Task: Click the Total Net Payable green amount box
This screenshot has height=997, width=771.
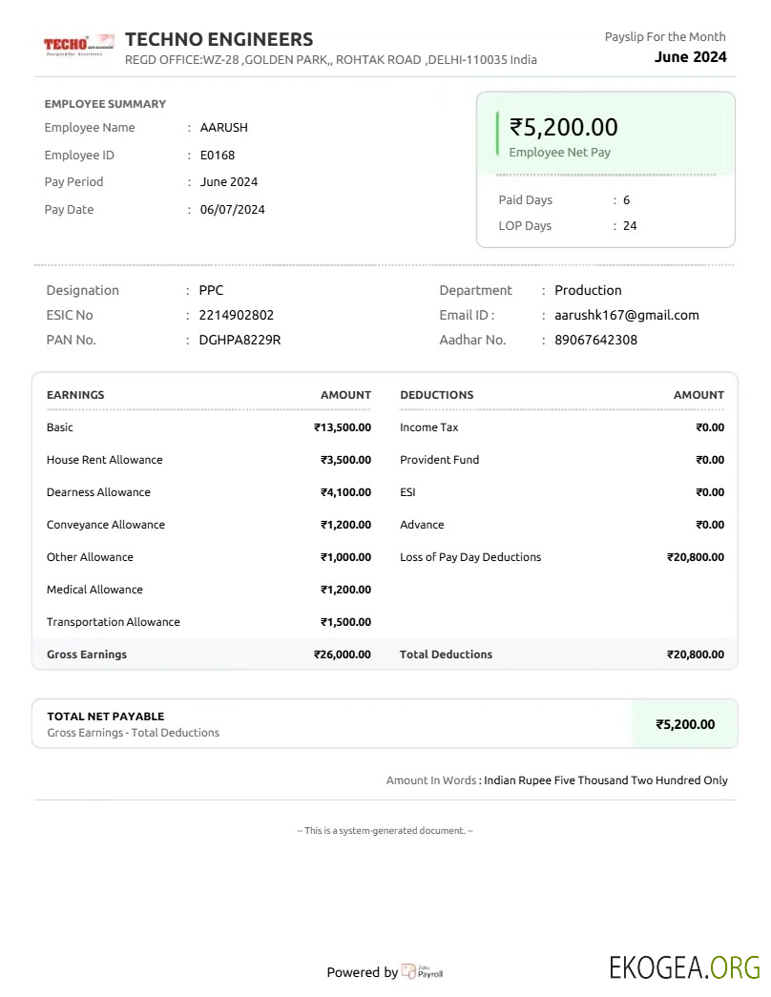Action: tap(684, 724)
